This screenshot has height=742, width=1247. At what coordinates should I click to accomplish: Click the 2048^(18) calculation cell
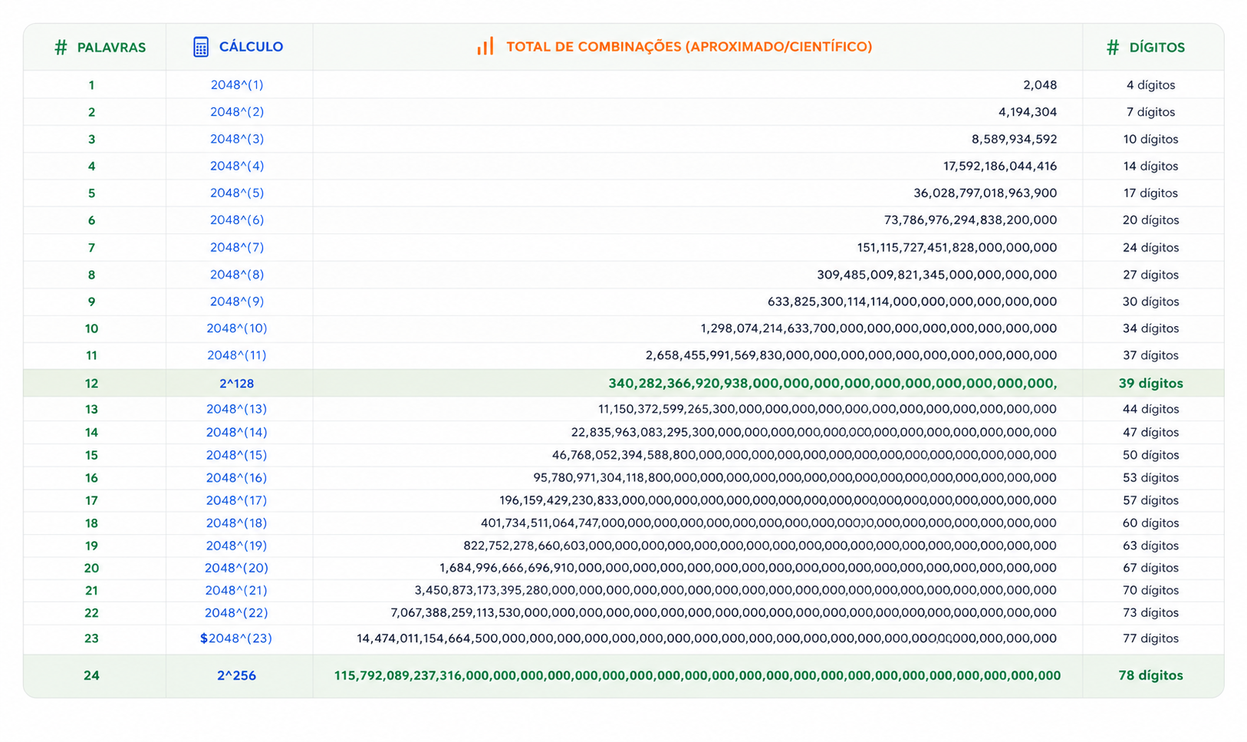236,523
